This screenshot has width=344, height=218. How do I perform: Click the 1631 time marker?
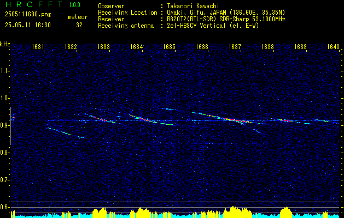pyautogui.click(x=38, y=46)
